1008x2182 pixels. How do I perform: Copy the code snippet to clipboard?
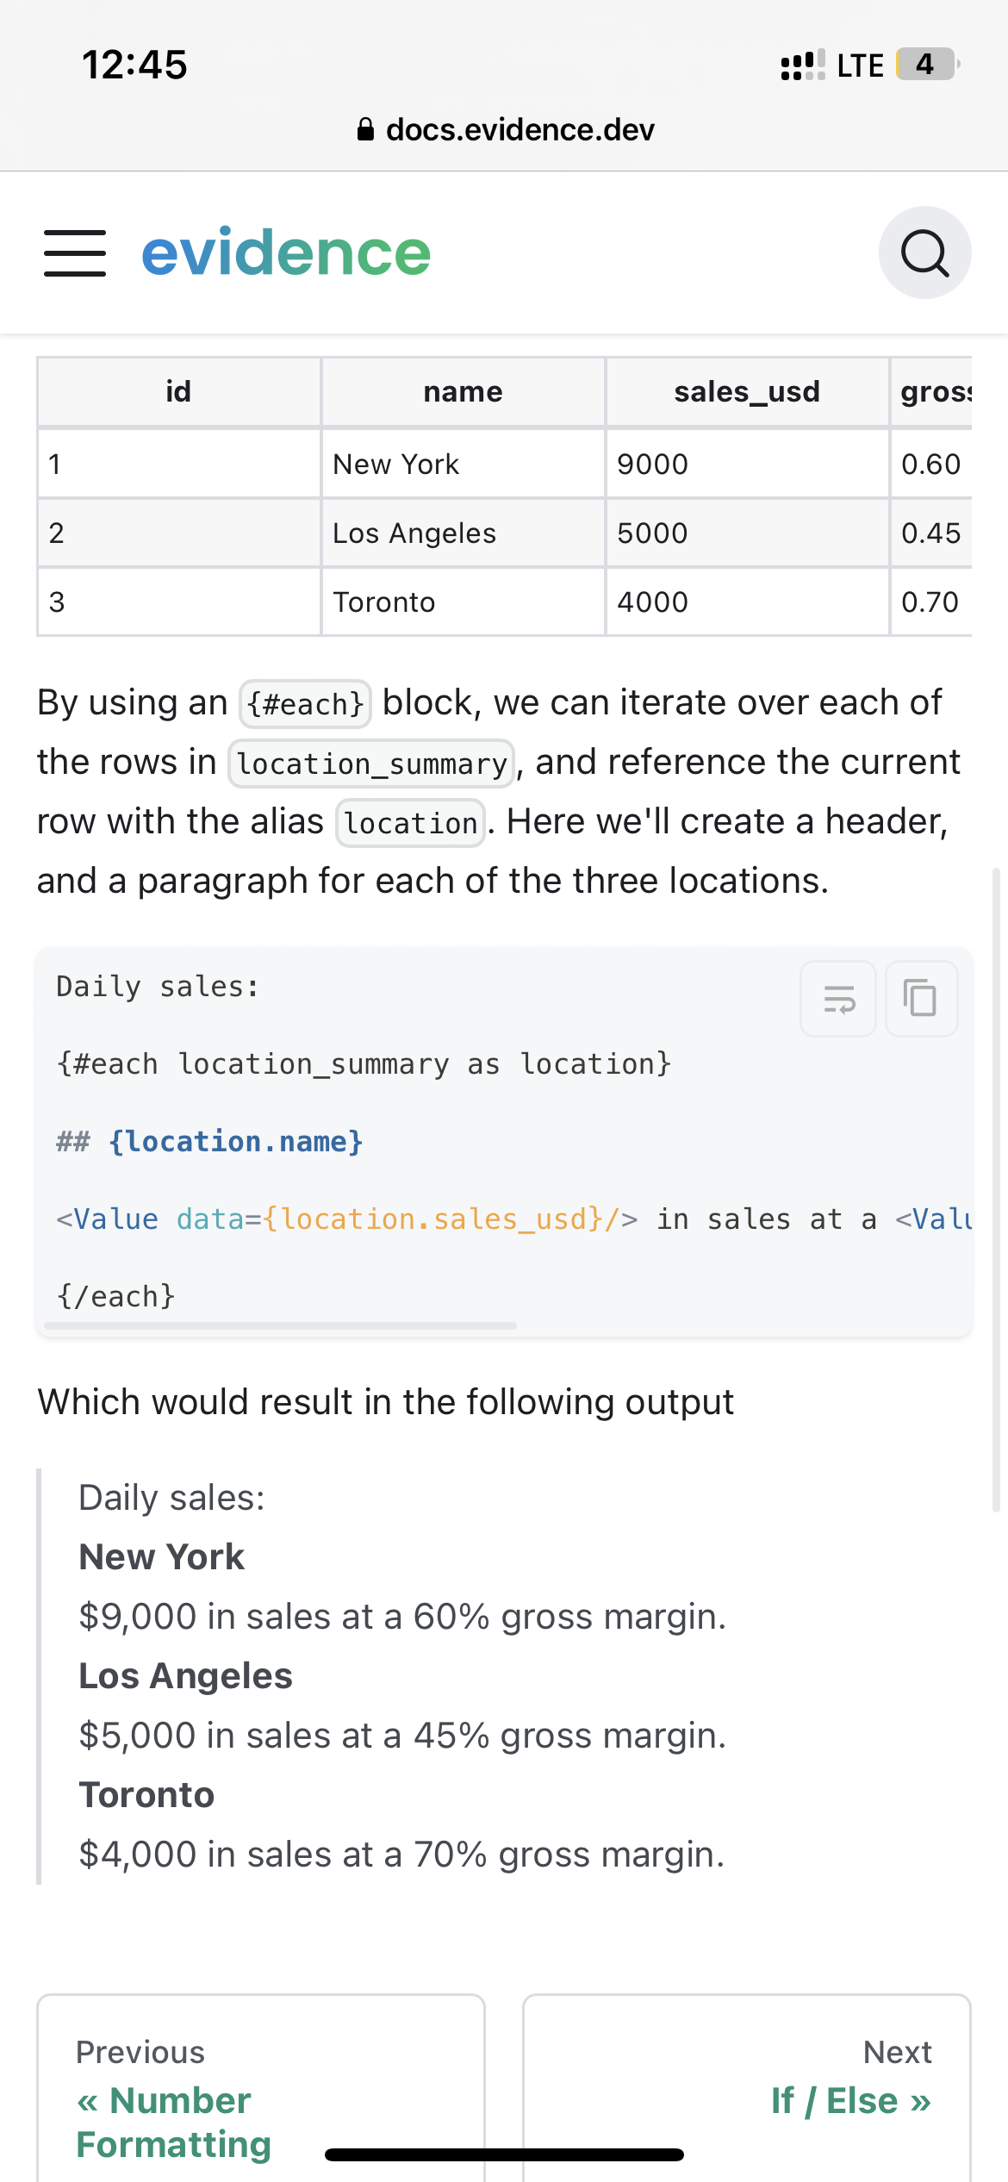[921, 999]
